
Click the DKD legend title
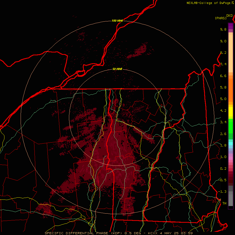[x=230, y=16]
